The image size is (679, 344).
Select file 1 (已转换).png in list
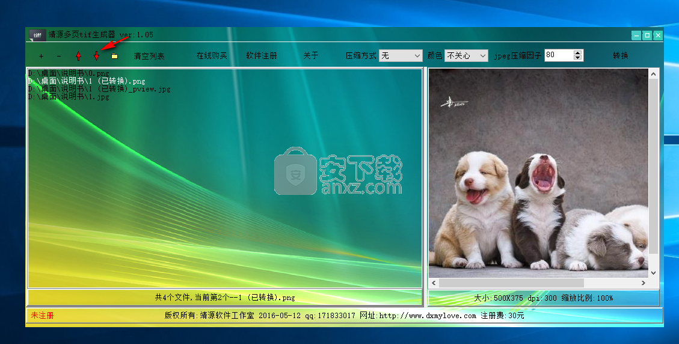tap(87, 81)
